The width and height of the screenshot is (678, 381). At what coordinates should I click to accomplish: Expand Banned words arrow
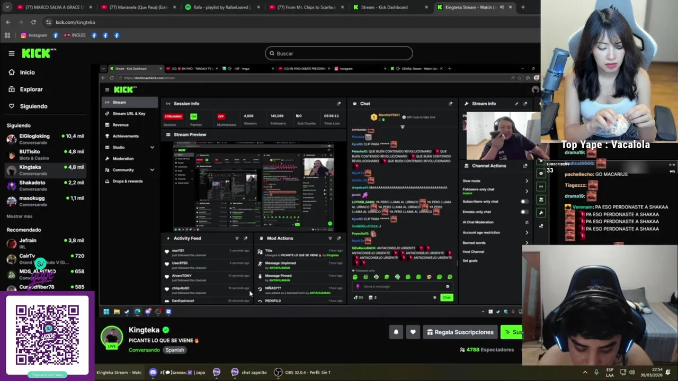527,243
